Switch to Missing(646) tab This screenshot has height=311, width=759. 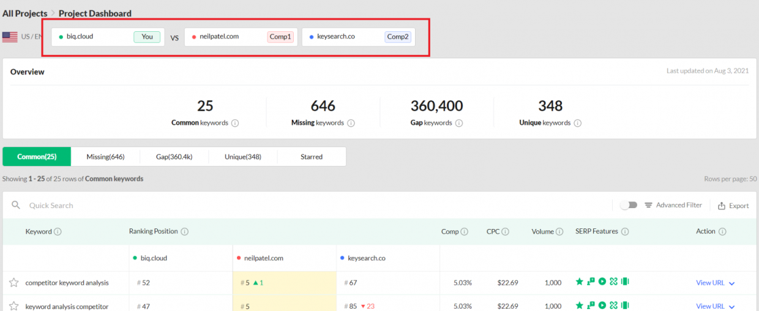(105, 157)
